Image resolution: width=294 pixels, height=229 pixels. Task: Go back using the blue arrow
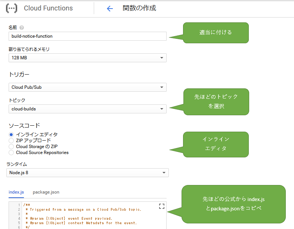pyautogui.click(x=110, y=9)
